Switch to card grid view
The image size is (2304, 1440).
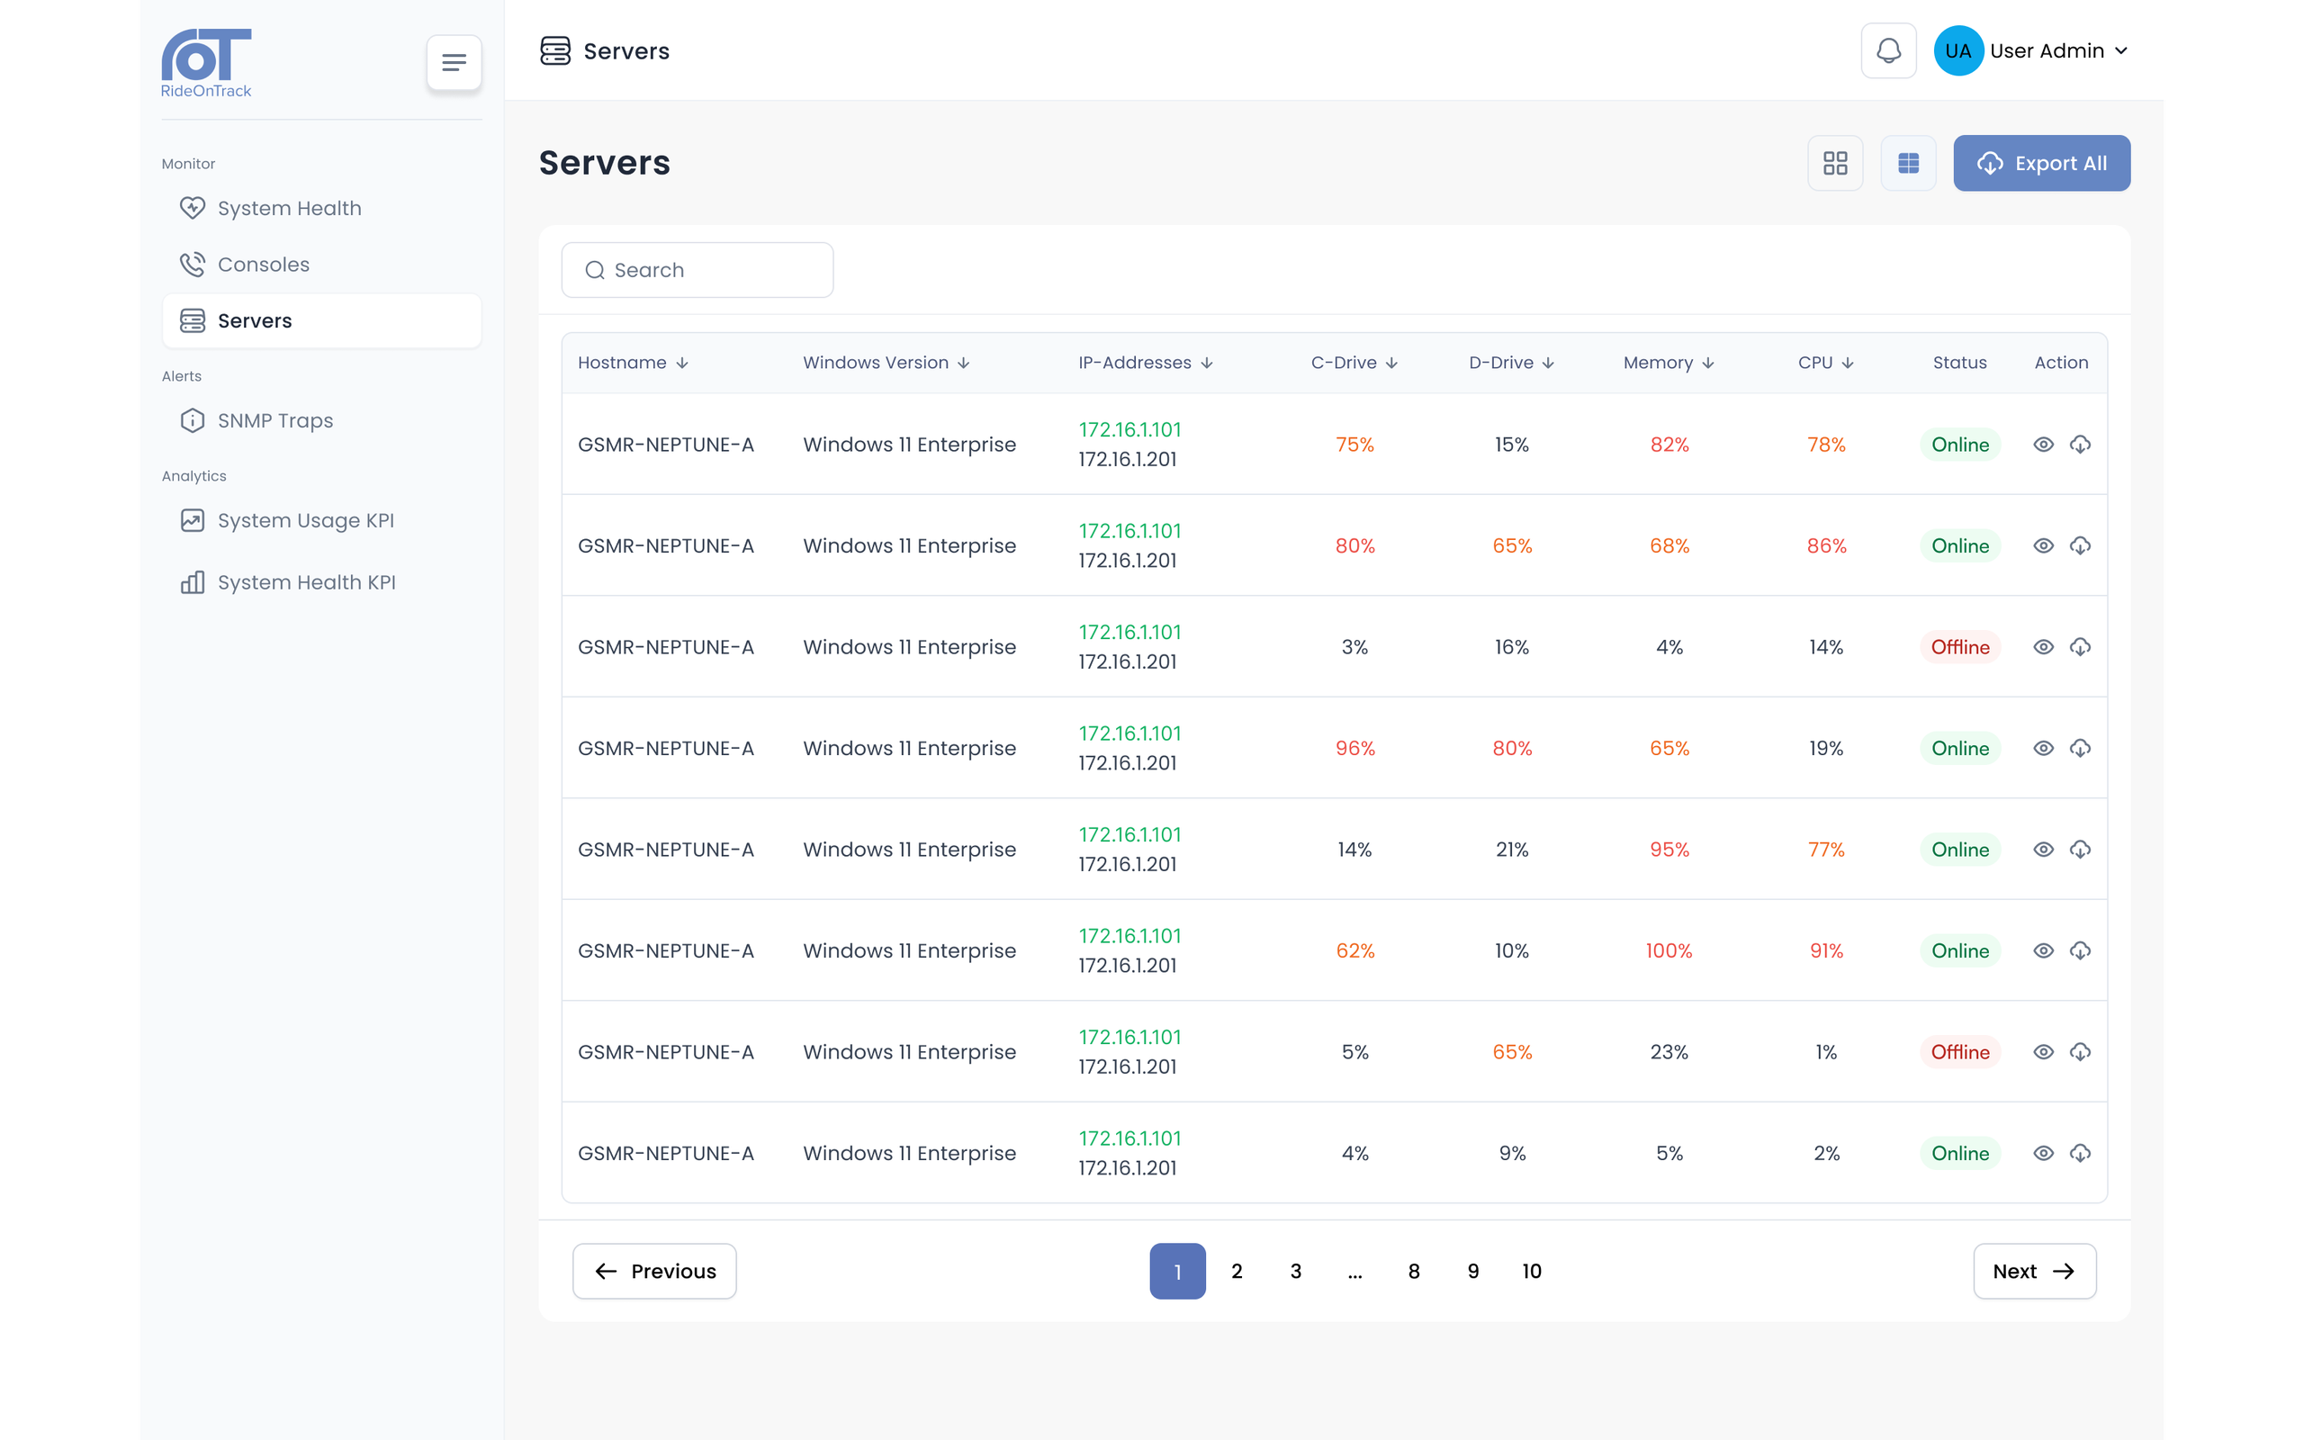point(1834,163)
